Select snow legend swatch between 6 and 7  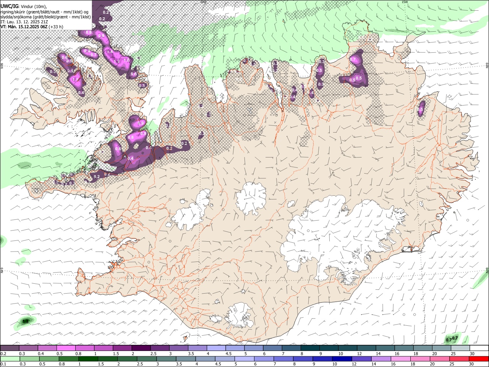pos(273,348)
